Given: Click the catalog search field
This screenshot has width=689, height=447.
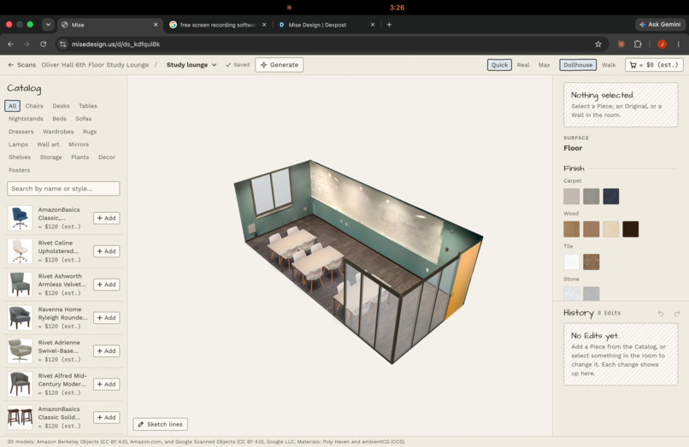Looking at the screenshot, I should [63, 189].
